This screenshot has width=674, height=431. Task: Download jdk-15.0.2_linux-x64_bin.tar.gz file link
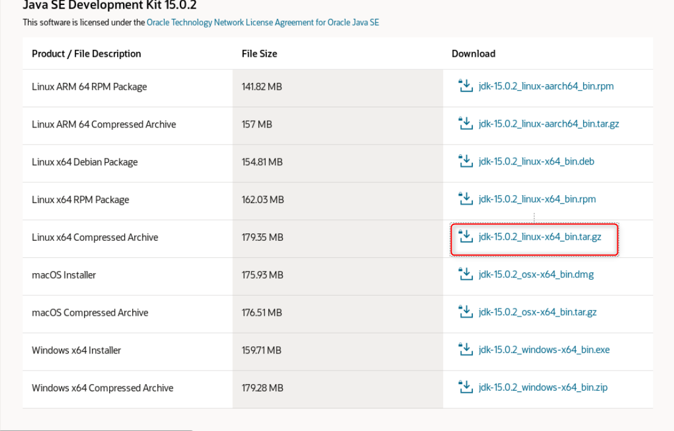coord(539,237)
